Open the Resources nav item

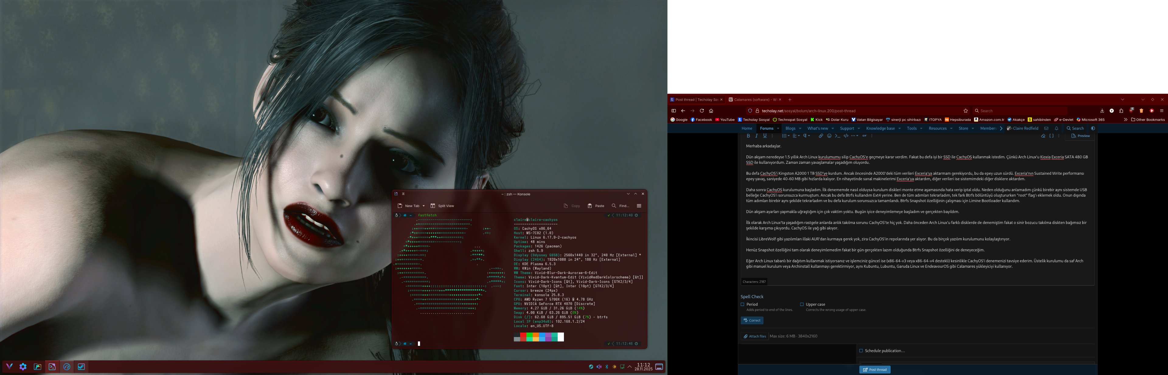pyautogui.click(x=938, y=129)
